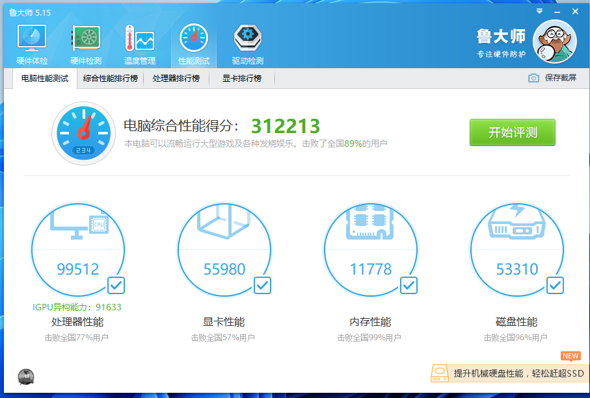The image size is (590, 398).
Task: Click the 鲁大师 mascot avatar
Action: tap(554, 42)
